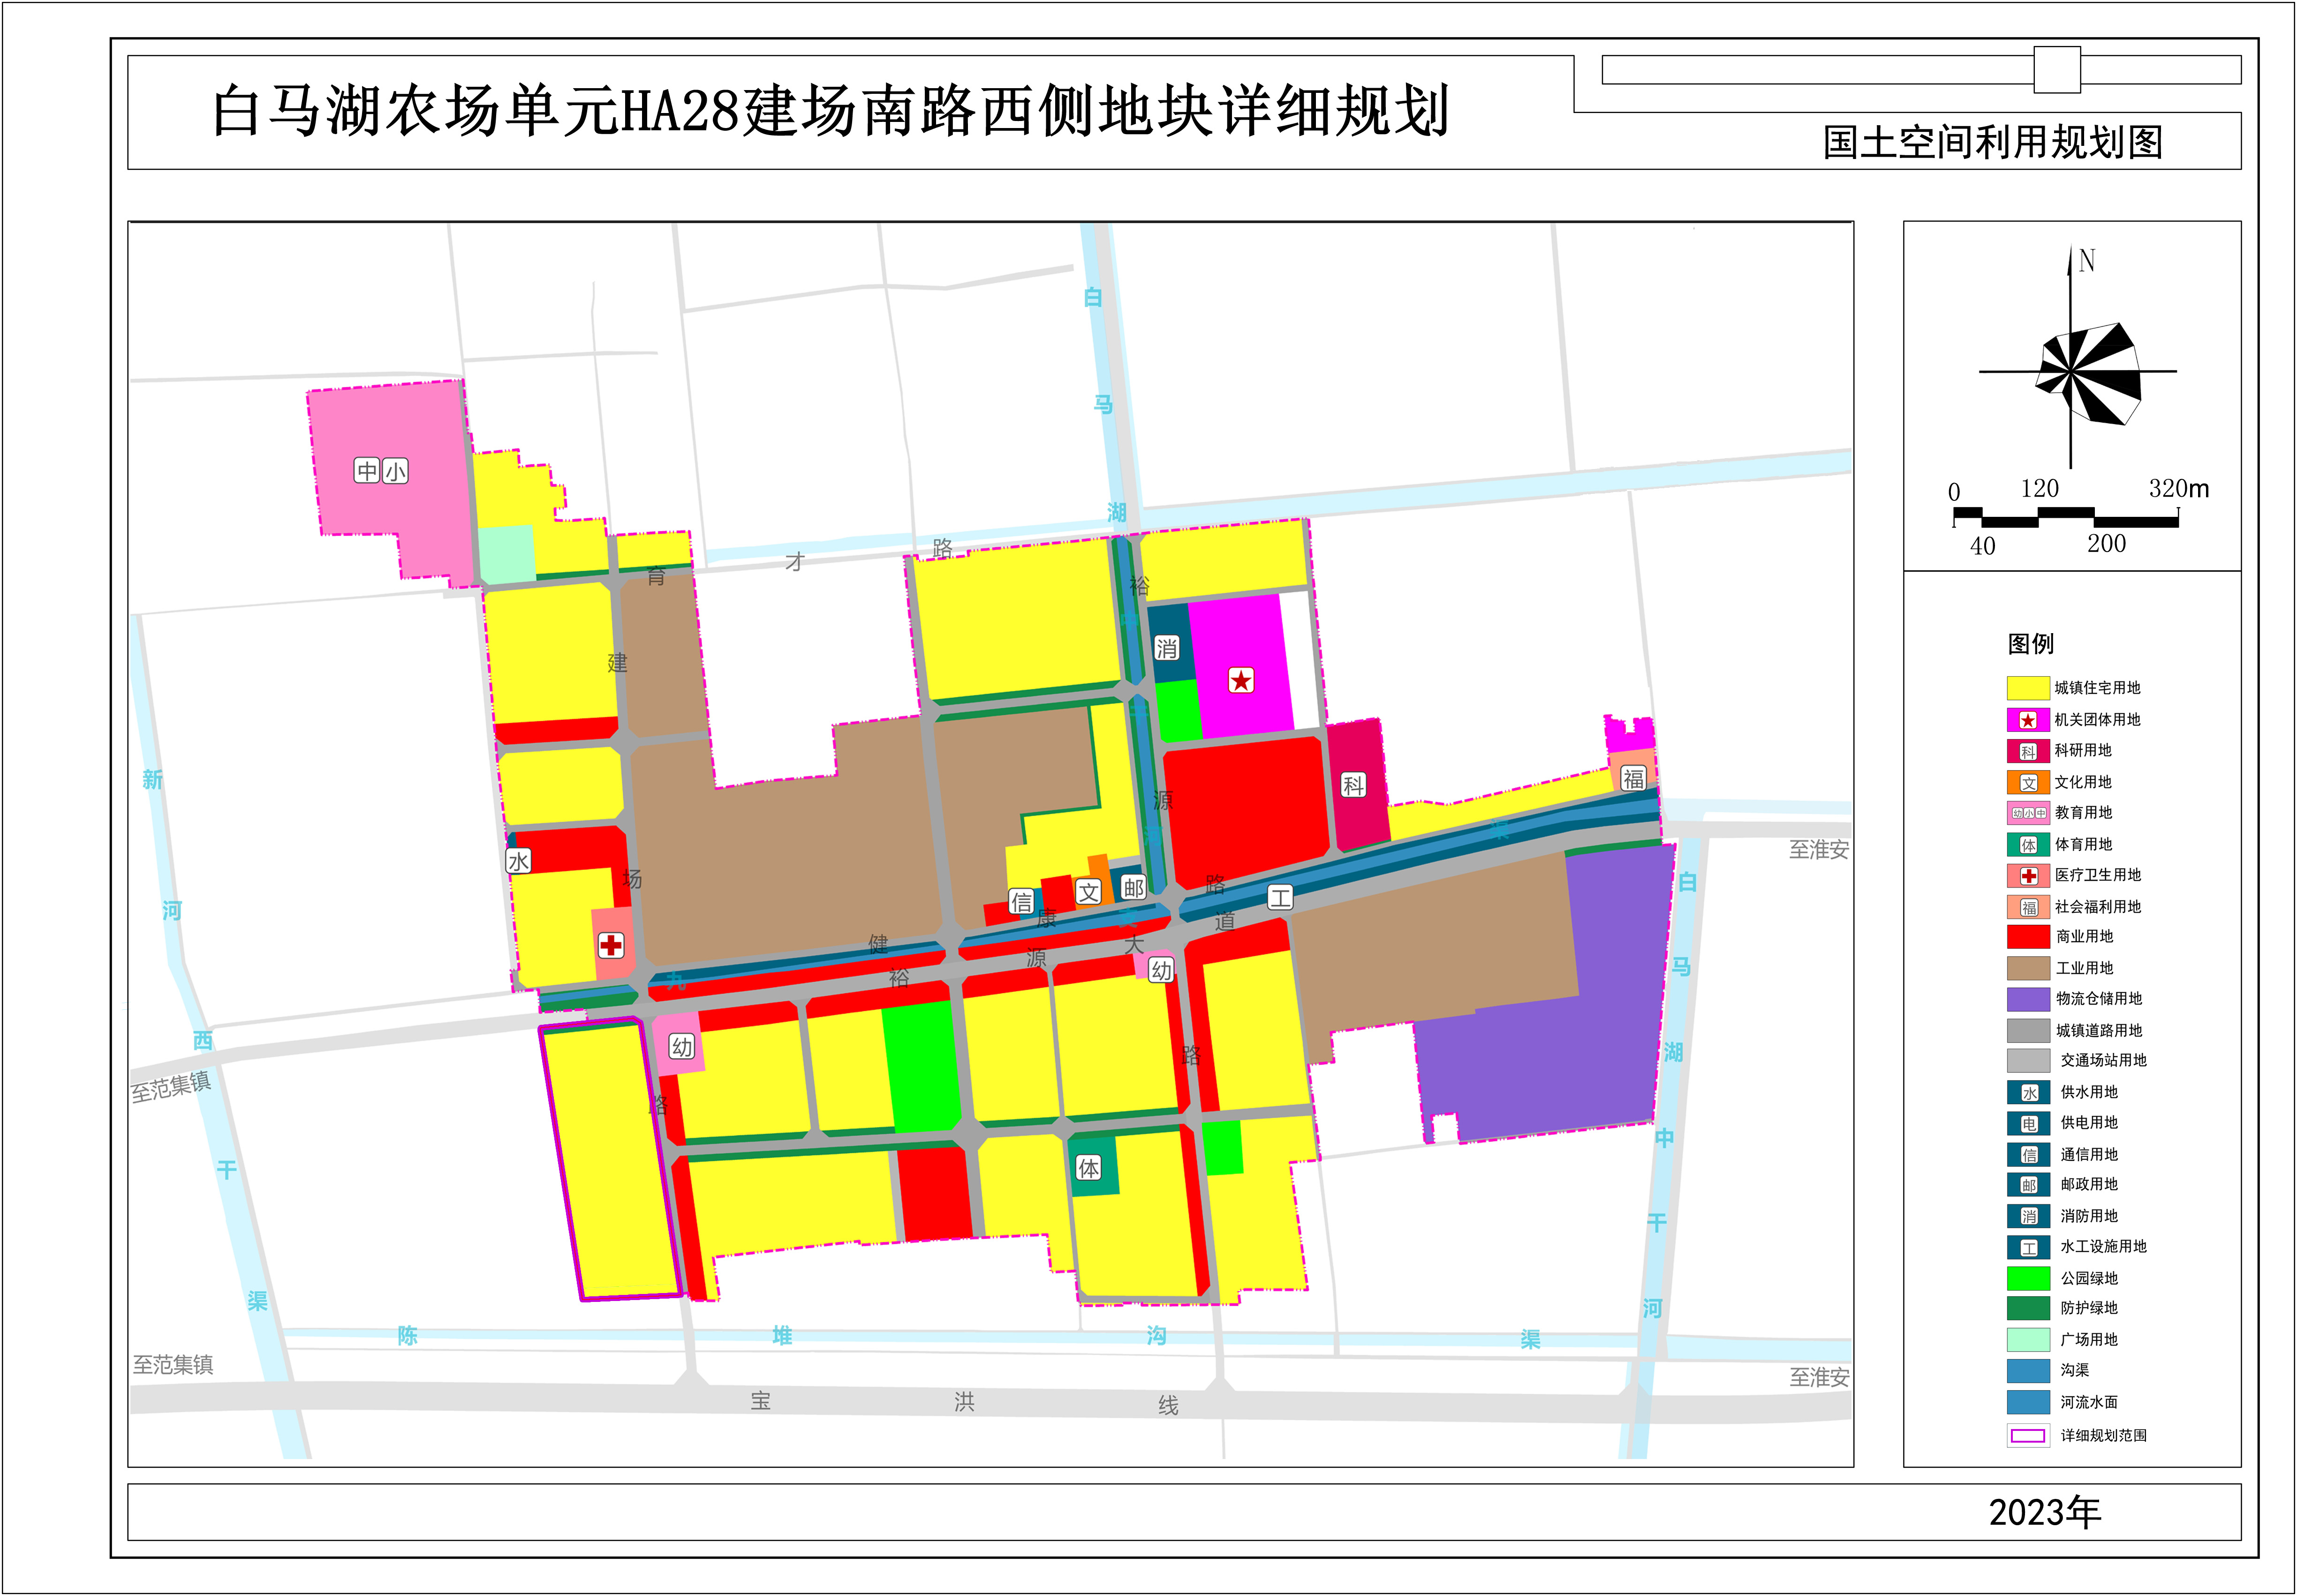Click the 文 culture symbol on the map
The image size is (2297, 1596).
1088,892
